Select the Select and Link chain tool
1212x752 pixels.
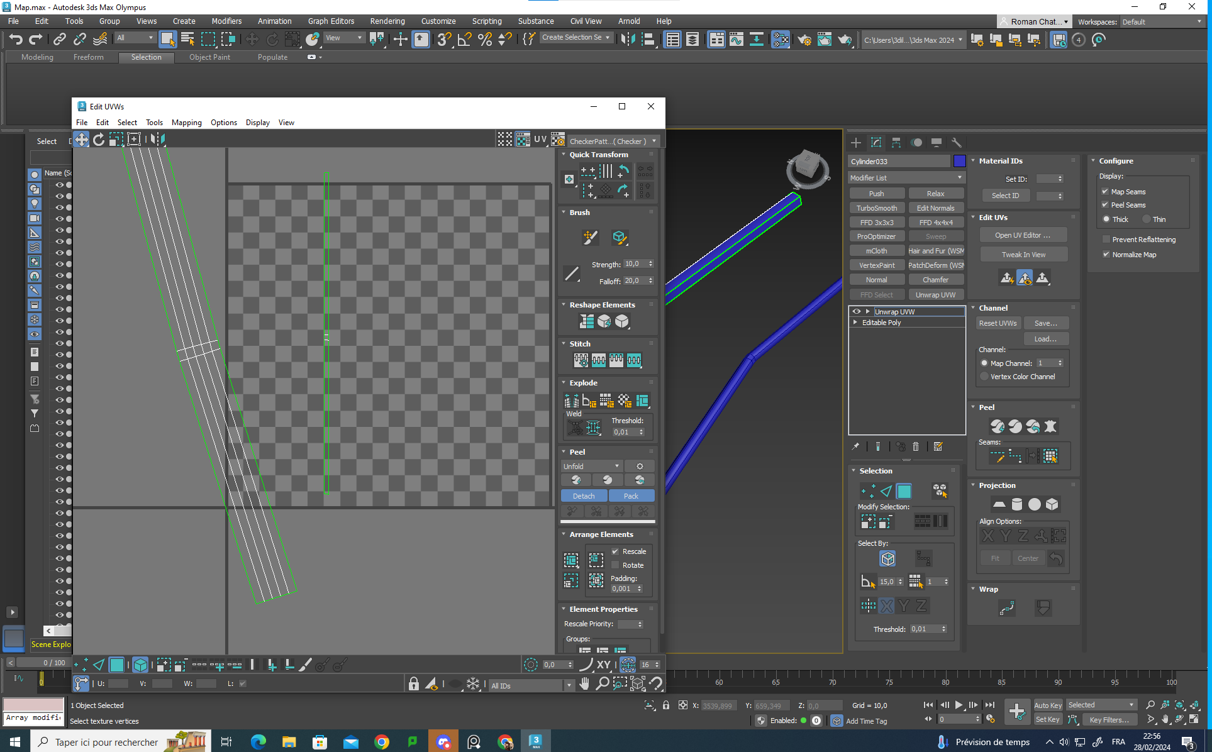point(59,40)
